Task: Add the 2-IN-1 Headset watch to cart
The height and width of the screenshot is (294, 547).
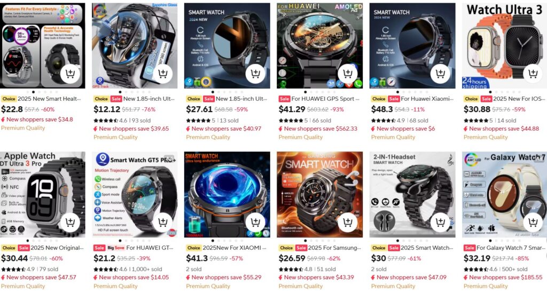Action: pos(440,223)
